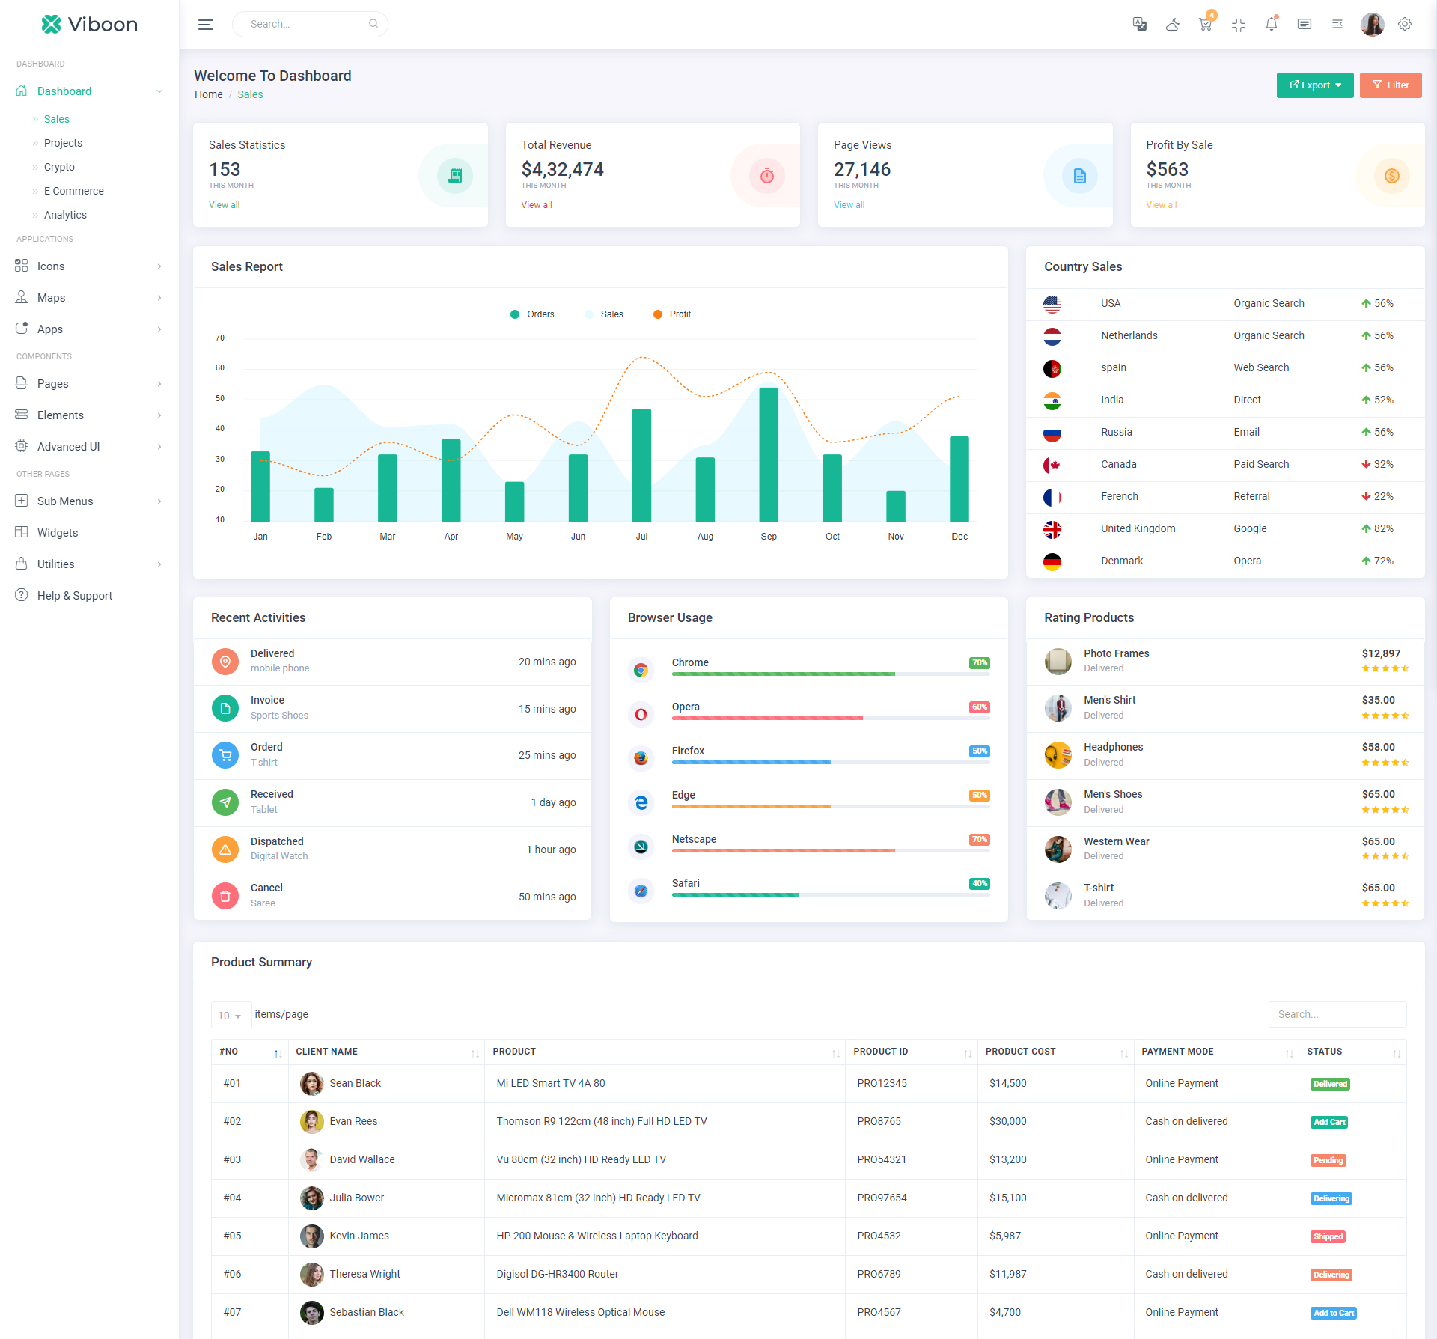Click the Sales Statistics card receipt icon
Screen dimensions: 1437x1339
455,176
